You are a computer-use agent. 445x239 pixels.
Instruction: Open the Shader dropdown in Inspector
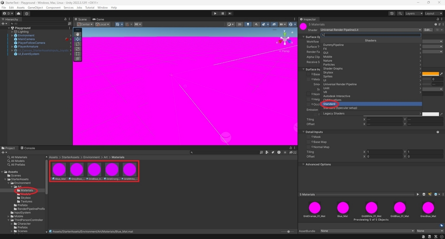pyautogui.click(x=371, y=30)
